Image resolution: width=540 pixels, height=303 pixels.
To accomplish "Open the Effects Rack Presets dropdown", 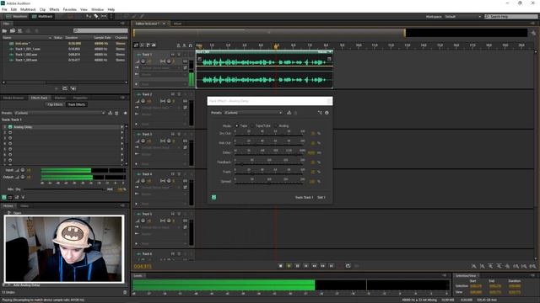I will (59, 113).
